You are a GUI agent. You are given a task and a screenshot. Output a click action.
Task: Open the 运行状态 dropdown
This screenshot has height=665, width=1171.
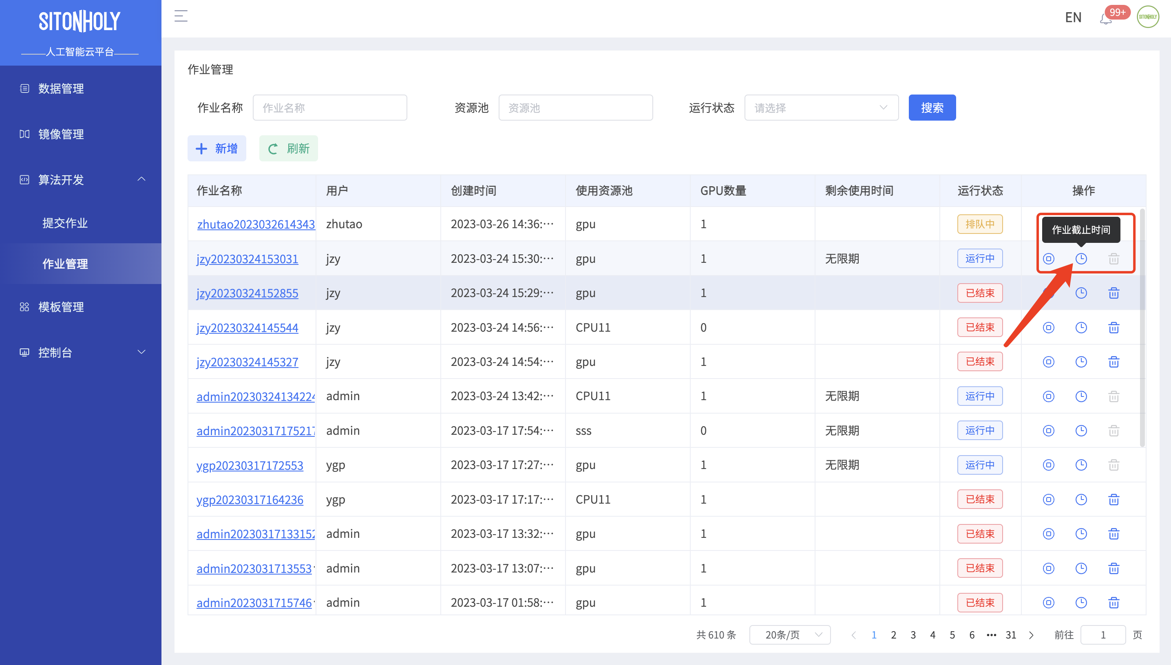coord(821,108)
